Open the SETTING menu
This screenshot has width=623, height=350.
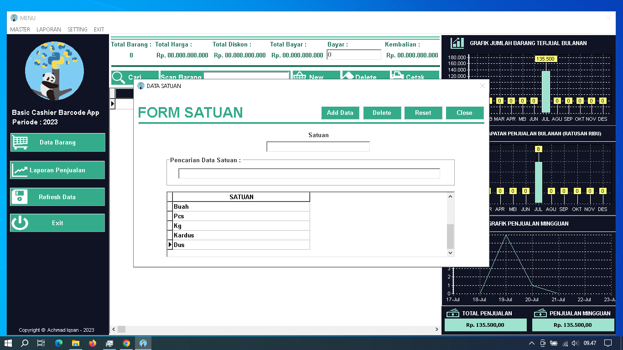click(x=77, y=29)
